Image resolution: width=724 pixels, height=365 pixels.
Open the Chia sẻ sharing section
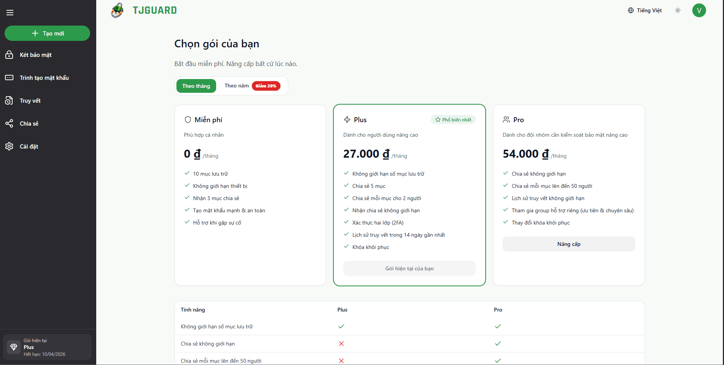(x=29, y=124)
